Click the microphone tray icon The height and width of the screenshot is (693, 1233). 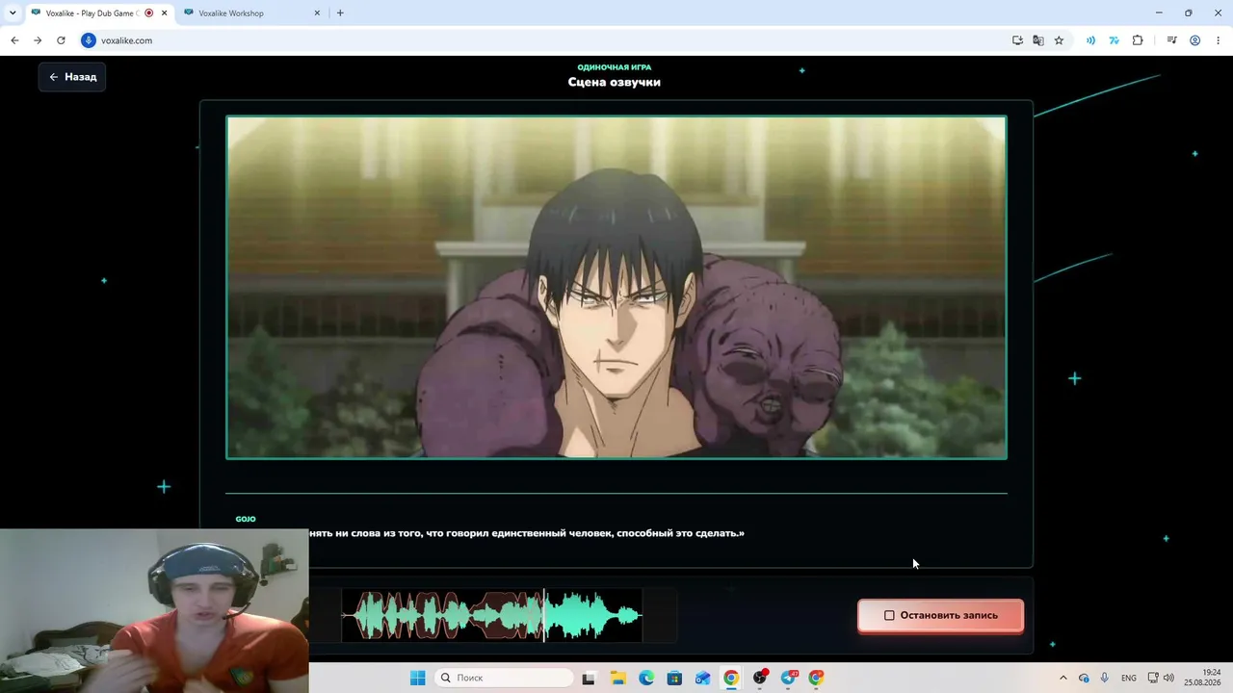point(1105,678)
